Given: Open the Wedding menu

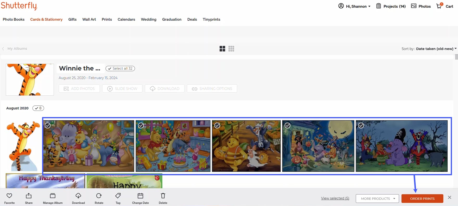Looking at the screenshot, I should tap(149, 20).
